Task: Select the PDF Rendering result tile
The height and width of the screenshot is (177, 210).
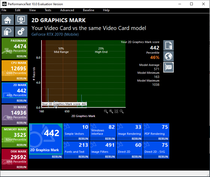Action: coord(156,130)
